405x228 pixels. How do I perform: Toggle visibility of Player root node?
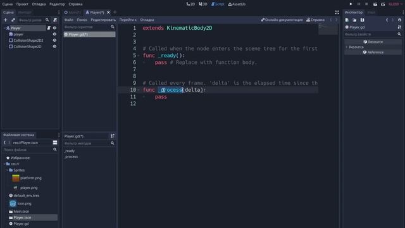(54, 28)
